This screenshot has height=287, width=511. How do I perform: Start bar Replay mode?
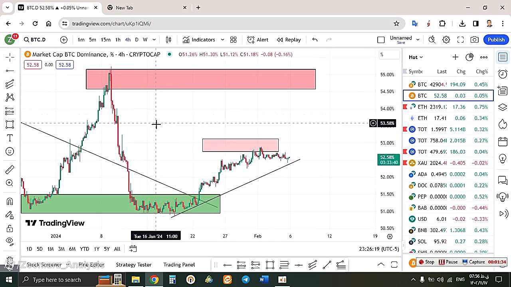tap(289, 39)
